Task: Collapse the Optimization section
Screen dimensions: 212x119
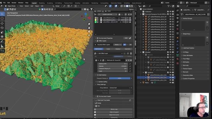Action: (96, 75)
